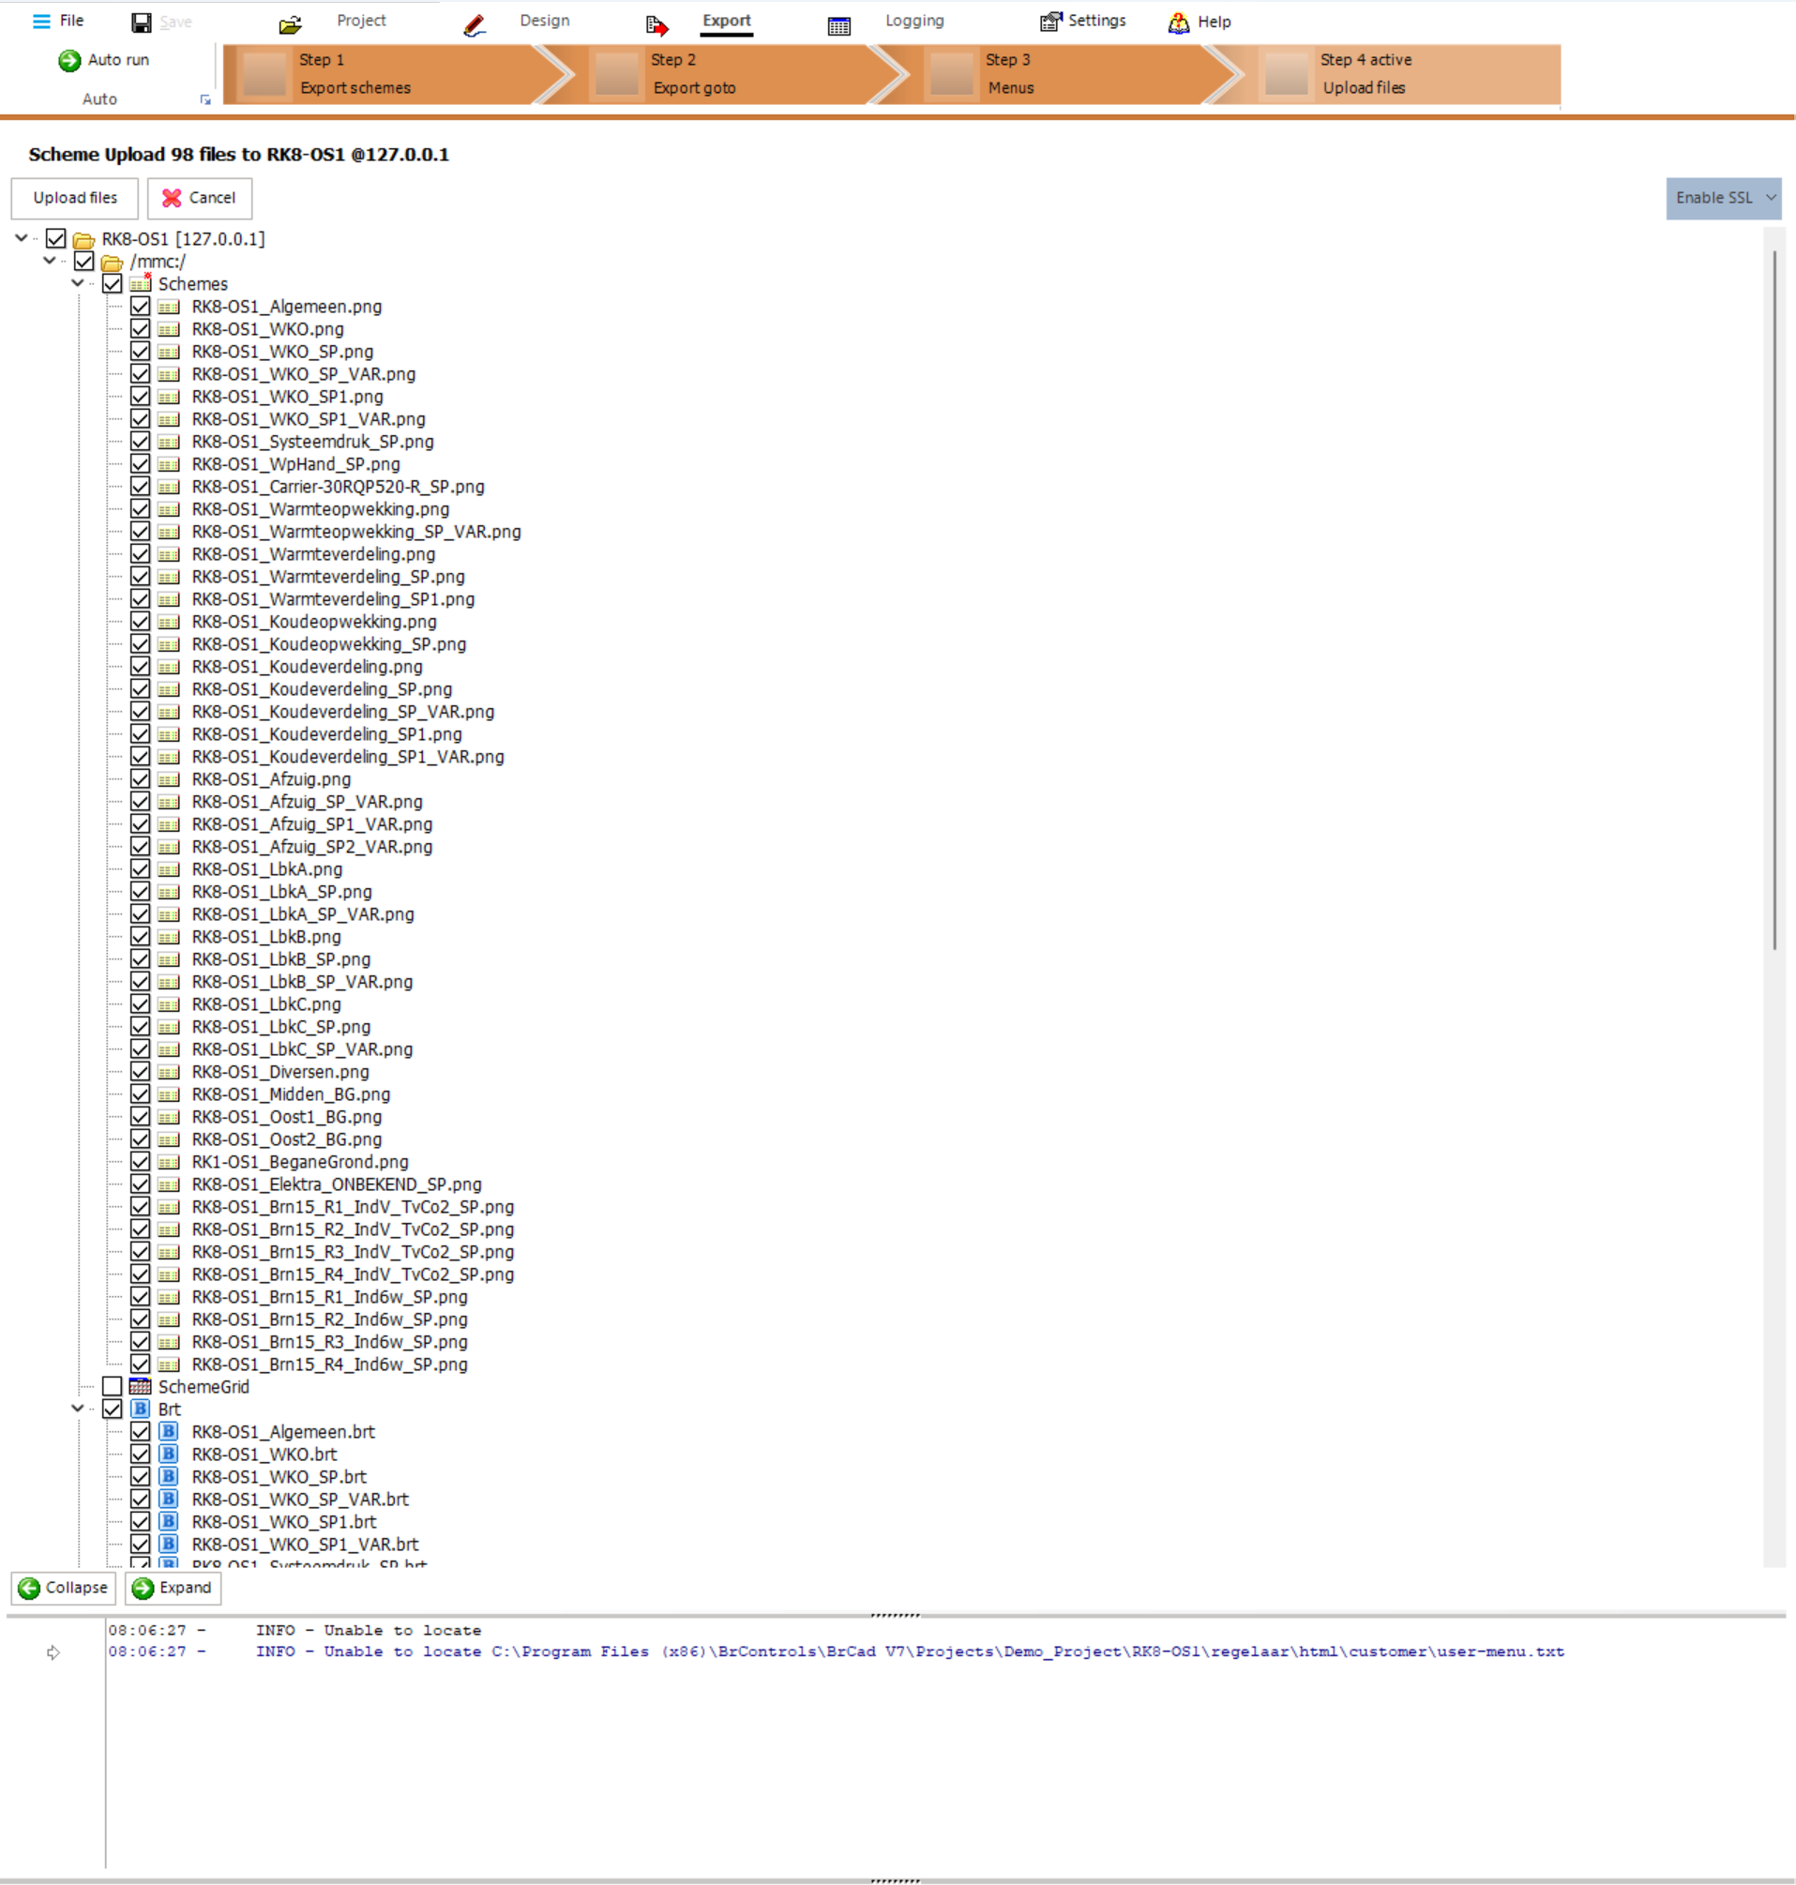Select RK8-OS1_Brn15_R4_Ind6w_SP.png row
1796x1885 pixels.
[x=329, y=1365]
